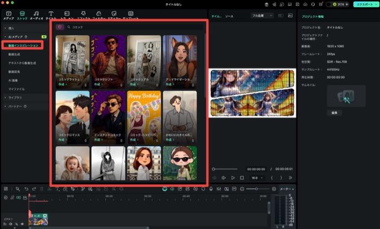Click the mark-out bracket icon

click(281, 177)
